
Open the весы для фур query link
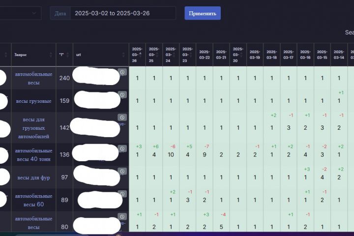click(x=33, y=177)
